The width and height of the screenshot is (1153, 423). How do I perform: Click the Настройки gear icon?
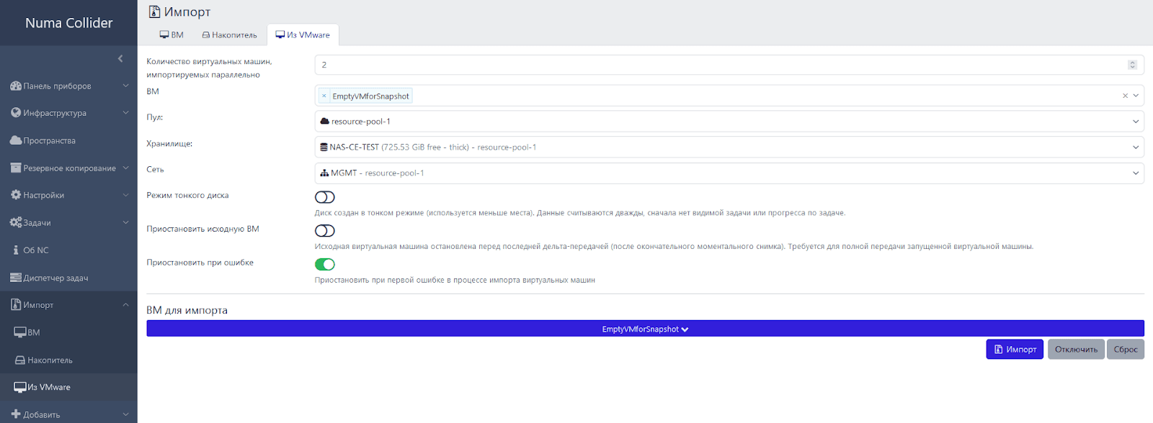tap(16, 195)
